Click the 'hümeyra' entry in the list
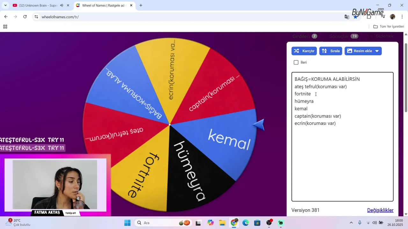This screenshot has height=229, width=408. (304, 101)
